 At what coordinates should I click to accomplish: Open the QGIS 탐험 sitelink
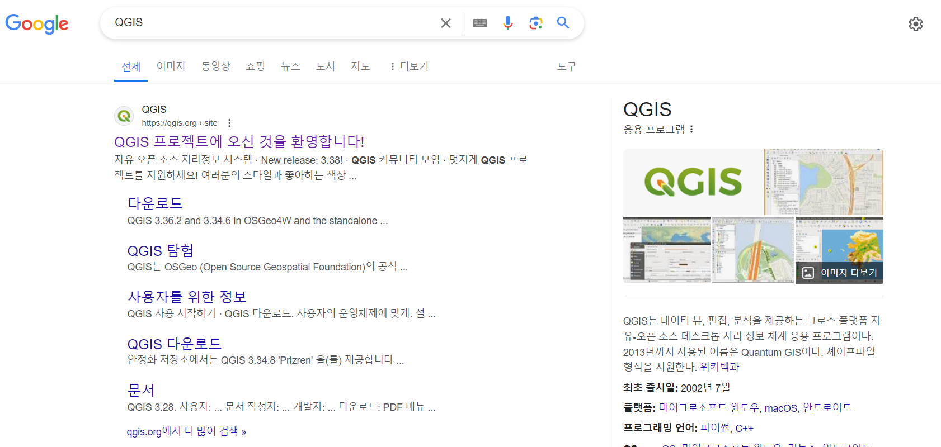tap(161, 250)
